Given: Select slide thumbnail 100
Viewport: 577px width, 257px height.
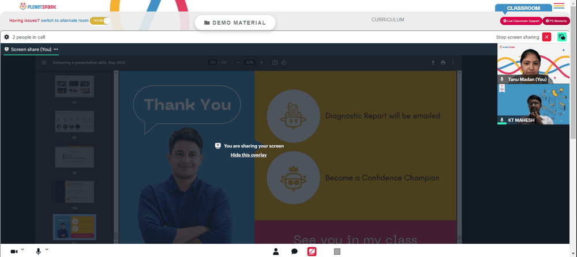Looking at the screenshot, I should click(74, 192).
